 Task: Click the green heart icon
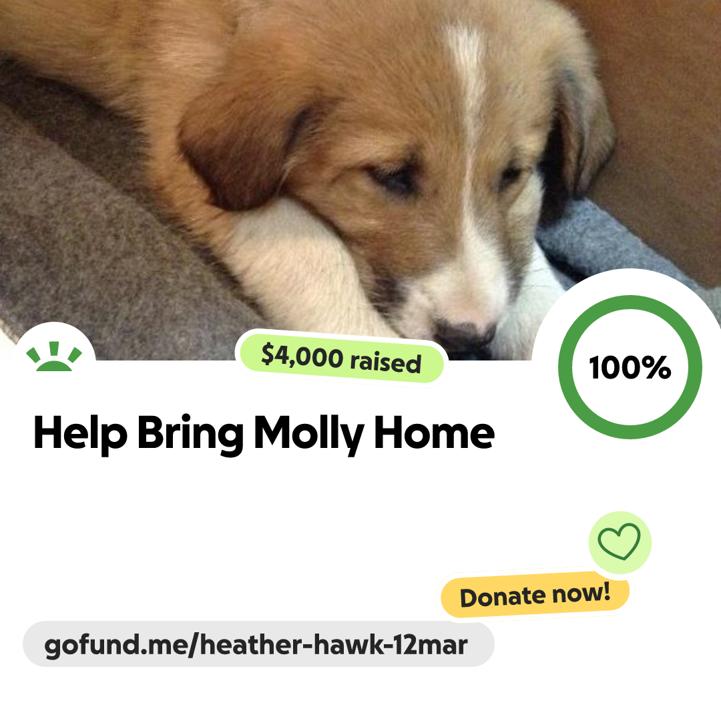[x=619, y=541]
